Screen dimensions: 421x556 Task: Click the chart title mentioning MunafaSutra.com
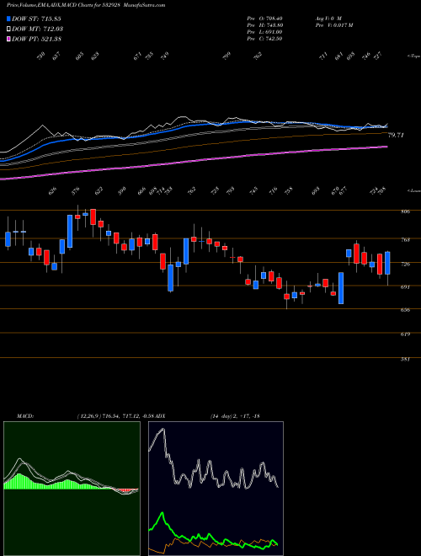pos(86,5)
